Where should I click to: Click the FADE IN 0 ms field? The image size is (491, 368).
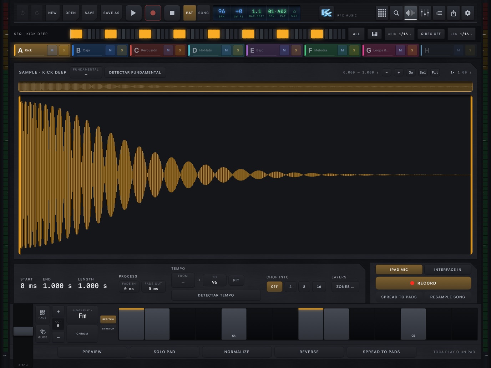tap(129, 286)
